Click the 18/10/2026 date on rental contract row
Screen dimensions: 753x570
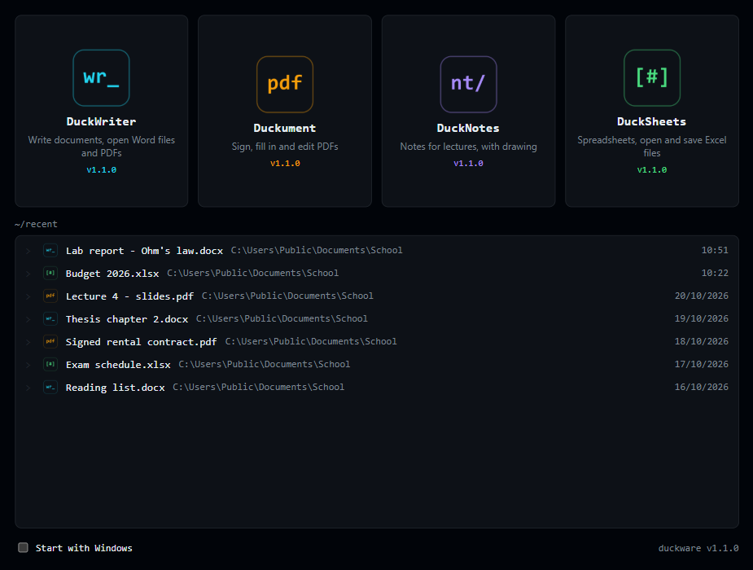[x=701, y=341]
